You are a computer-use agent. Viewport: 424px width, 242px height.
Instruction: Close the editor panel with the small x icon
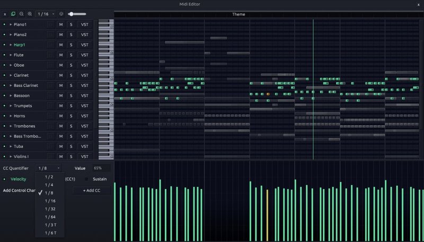coord(5,14)
